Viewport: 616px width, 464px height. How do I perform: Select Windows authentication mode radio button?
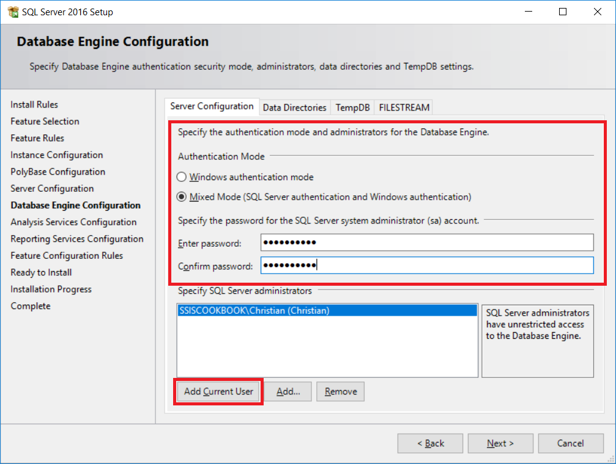point(181,177)
